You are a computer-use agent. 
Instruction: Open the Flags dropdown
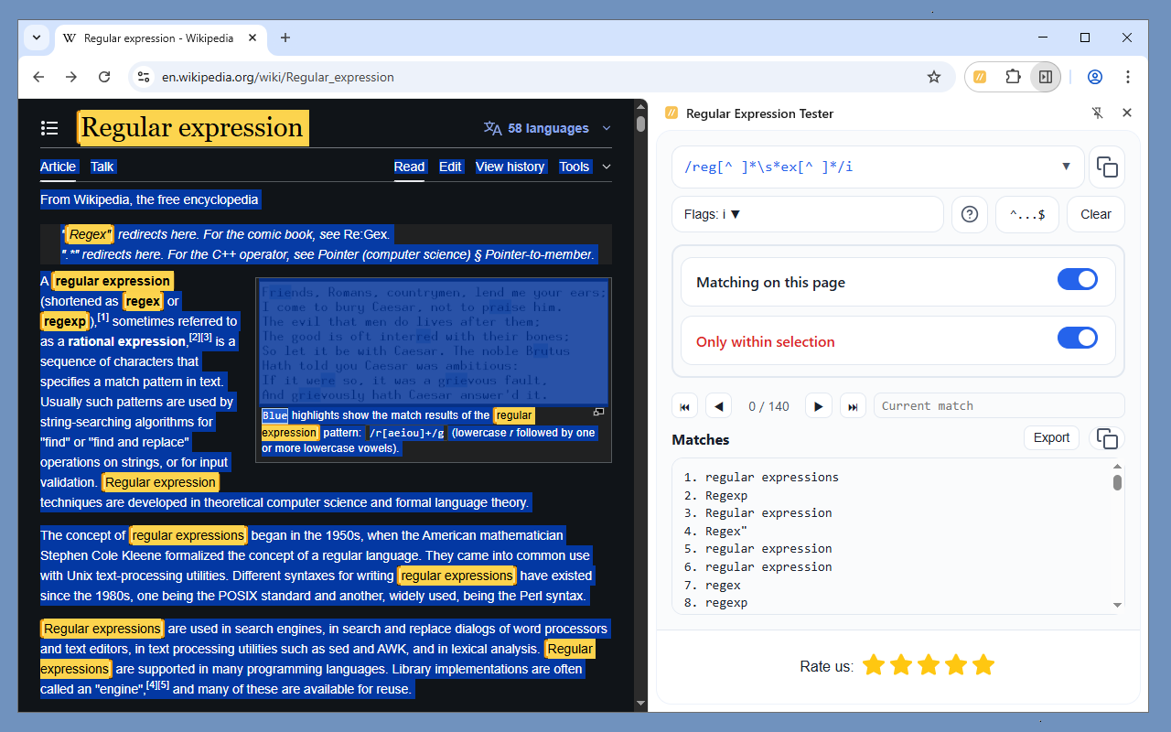[807, 214]
